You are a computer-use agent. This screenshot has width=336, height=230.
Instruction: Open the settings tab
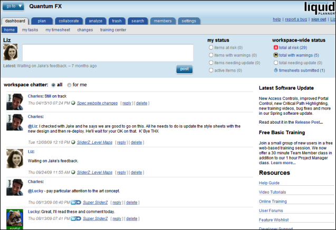click(x=189, y=21)
